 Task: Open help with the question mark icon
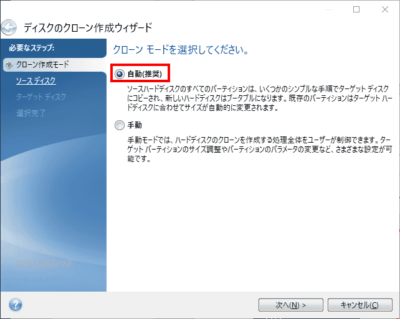[x=16, y=305]
